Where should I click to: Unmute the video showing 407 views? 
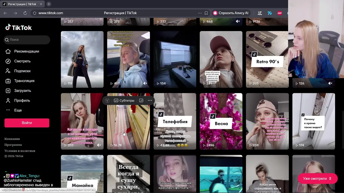coord(145,83)
